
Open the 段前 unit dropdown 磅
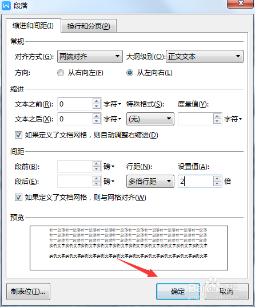(x=109, y=167)
